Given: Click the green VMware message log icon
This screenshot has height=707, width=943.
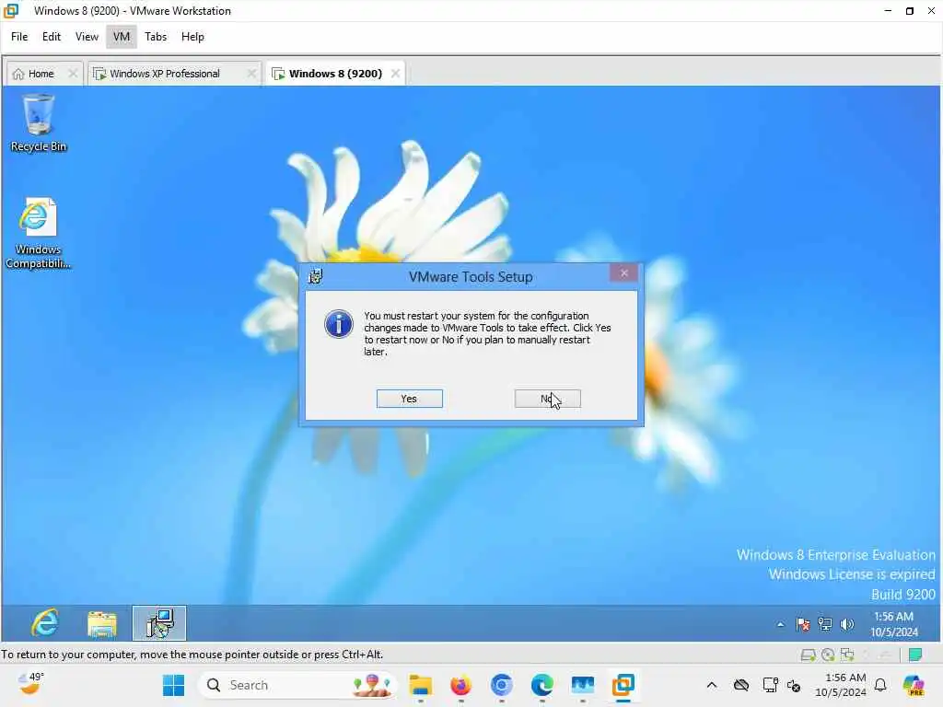Looking at the screenshot, I should pyautogui.click(x=915, y=655).
